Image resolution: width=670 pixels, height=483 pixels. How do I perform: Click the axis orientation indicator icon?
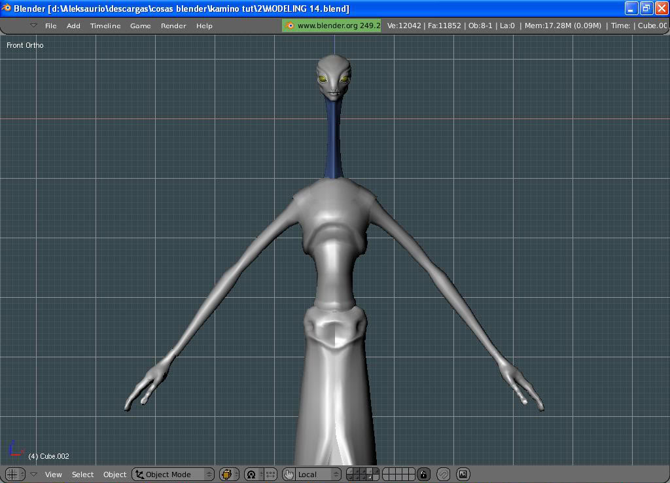16,449
